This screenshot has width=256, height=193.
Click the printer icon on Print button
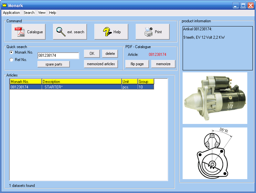pos(148,32)
